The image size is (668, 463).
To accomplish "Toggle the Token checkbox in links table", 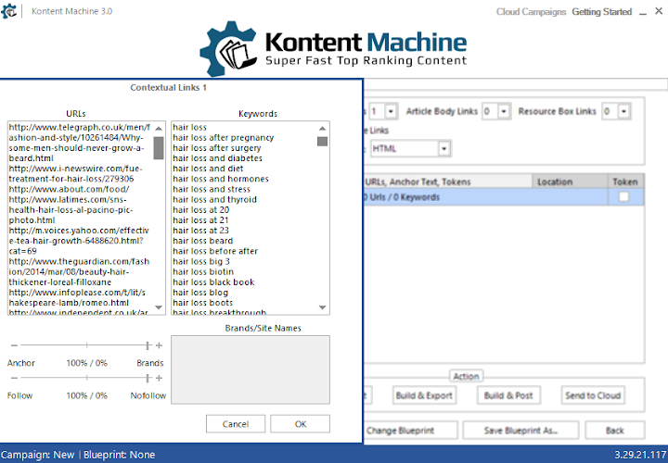I will pyautogui.click(x=623, y=197).
